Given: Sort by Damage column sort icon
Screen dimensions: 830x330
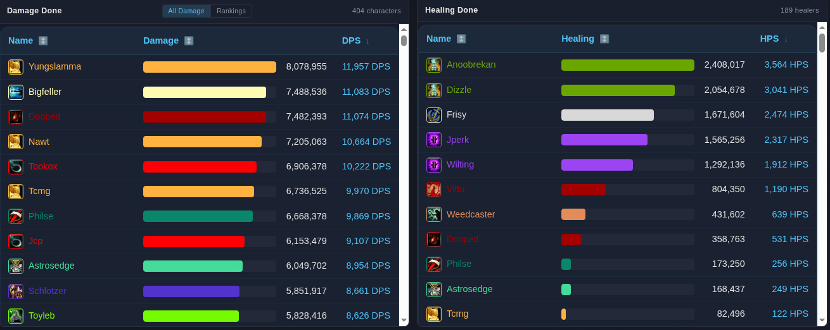Looking at the screenshot, I should 189,40.
